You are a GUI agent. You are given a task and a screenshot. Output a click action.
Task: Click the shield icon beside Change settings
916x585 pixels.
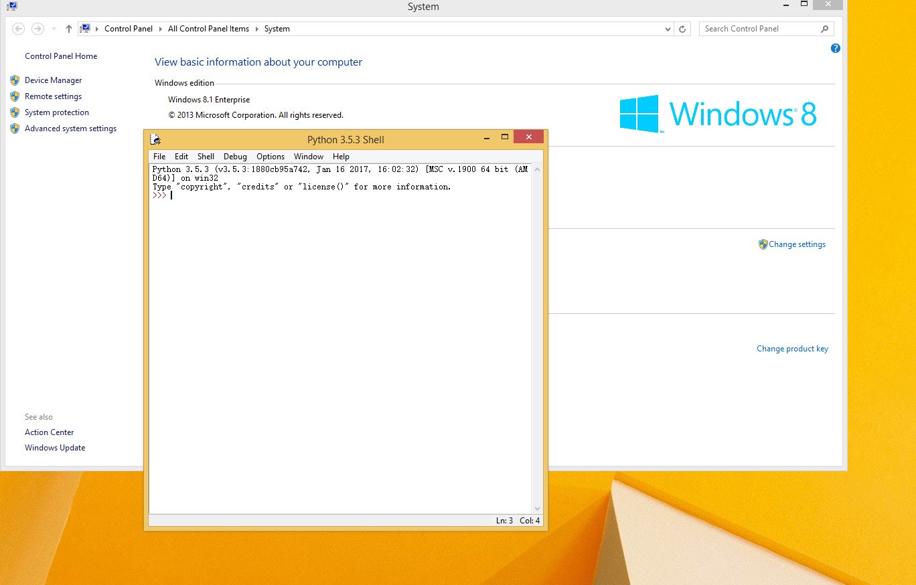coord(763,244)
